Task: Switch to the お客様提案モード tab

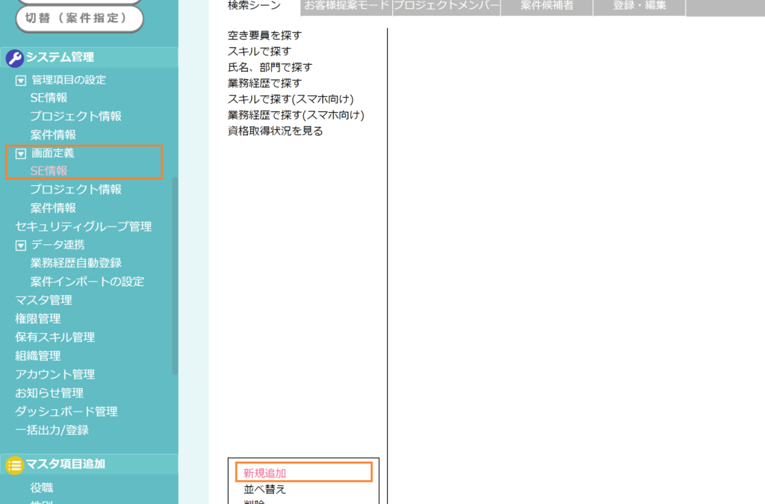Action: [x=347, y=6]
